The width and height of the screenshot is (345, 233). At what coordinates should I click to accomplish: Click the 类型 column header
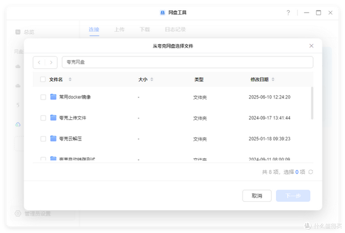(x=199, y=80)
